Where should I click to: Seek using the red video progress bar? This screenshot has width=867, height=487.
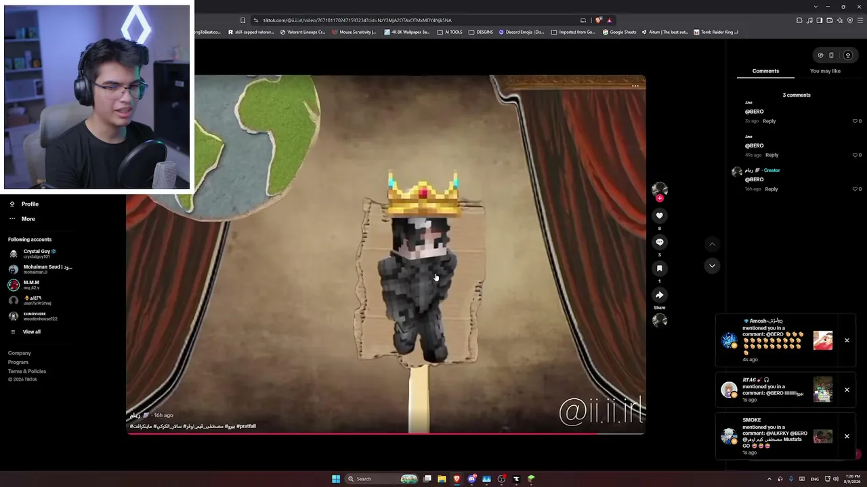click(x=385, y=433)
